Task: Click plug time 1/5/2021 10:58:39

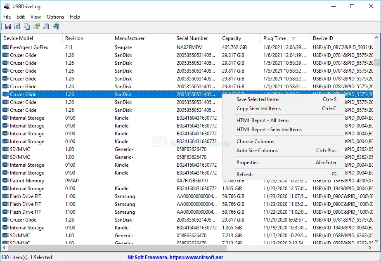Action: (284, 63)
